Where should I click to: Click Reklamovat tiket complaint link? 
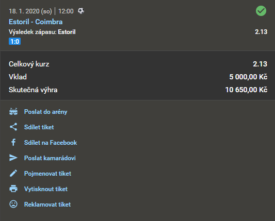pos(47,205)
